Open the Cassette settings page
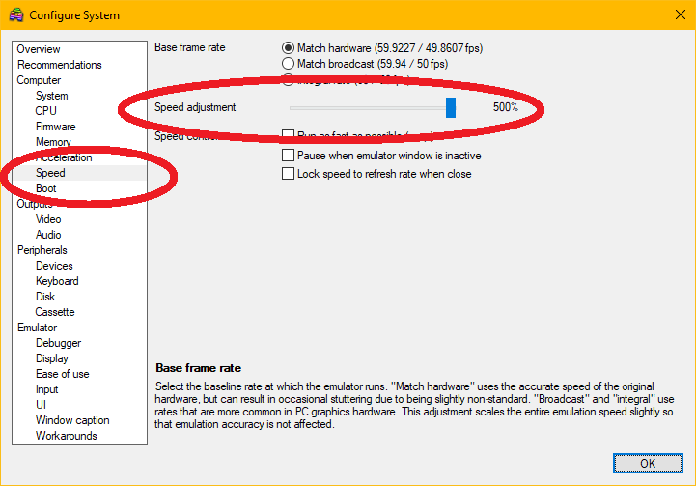The image size is (696, 486). coord(55,312)
